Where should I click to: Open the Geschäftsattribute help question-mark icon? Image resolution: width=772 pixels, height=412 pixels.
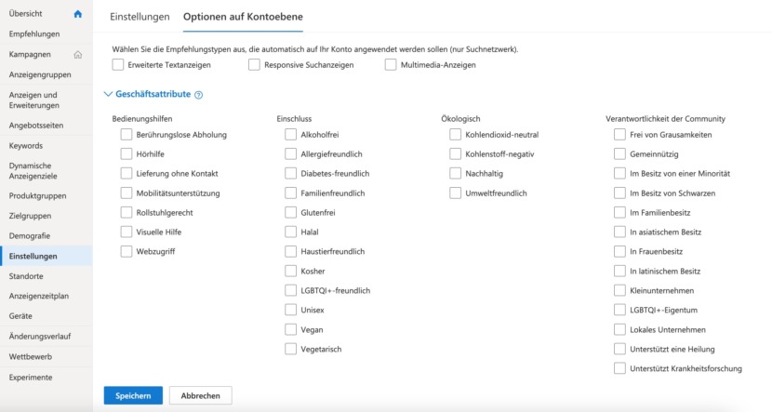coord(198,95)
